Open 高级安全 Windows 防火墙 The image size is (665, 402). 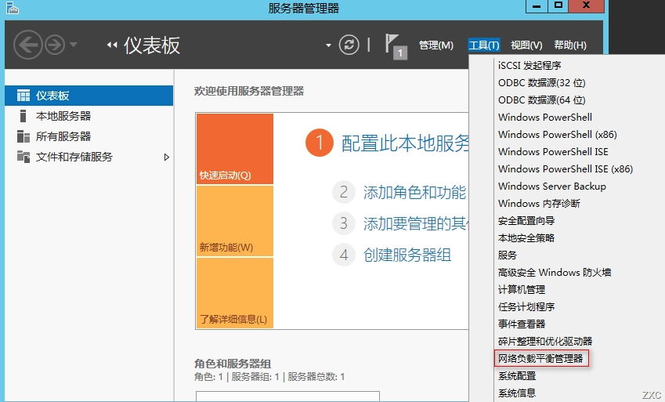555,272
